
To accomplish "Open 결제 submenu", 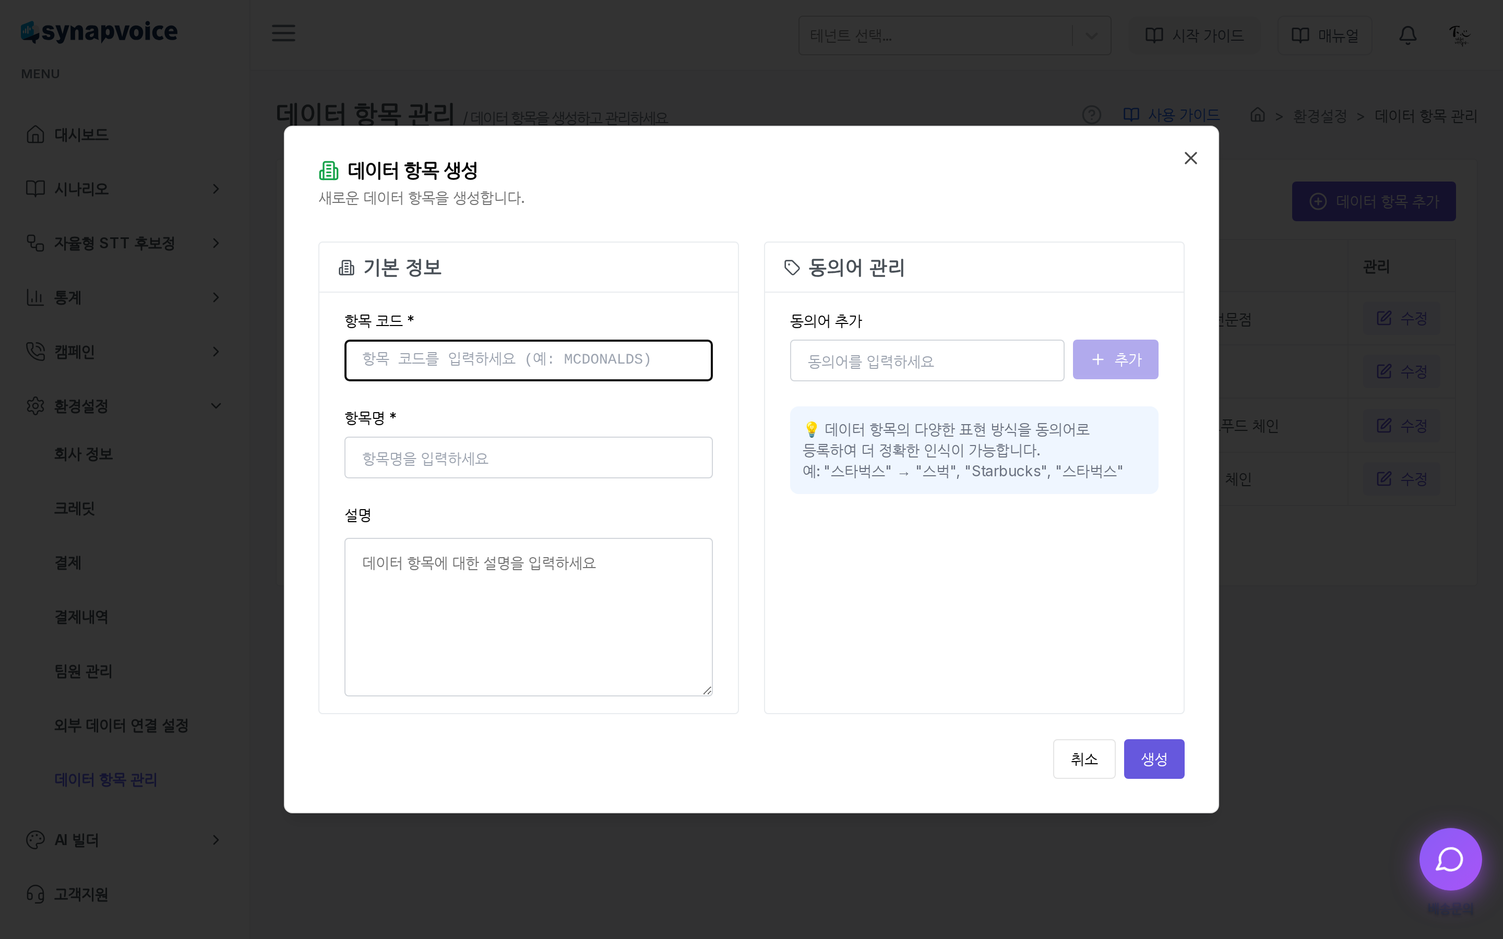I will coord(68,563).
